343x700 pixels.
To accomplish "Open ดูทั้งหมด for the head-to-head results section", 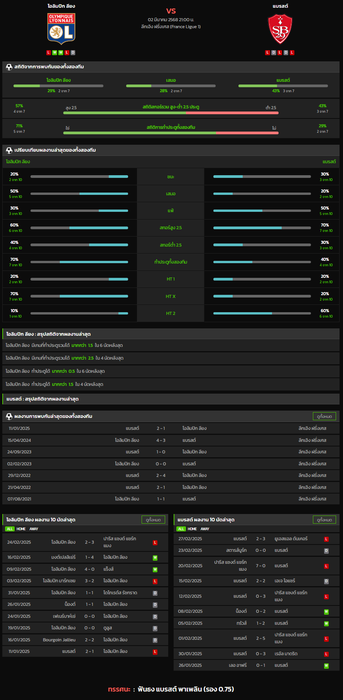I will pyautogui.click(x=324, y=416).
